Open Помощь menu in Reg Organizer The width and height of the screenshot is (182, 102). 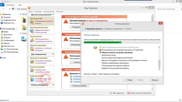click(x=59, y=12)
